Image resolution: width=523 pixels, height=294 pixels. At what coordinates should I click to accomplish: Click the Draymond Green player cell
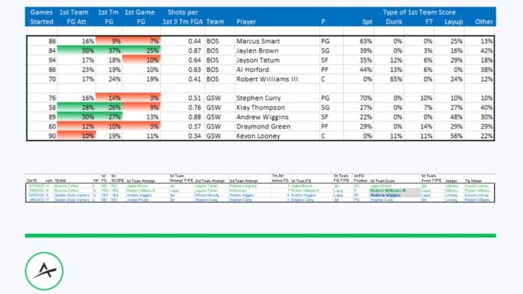263,127
